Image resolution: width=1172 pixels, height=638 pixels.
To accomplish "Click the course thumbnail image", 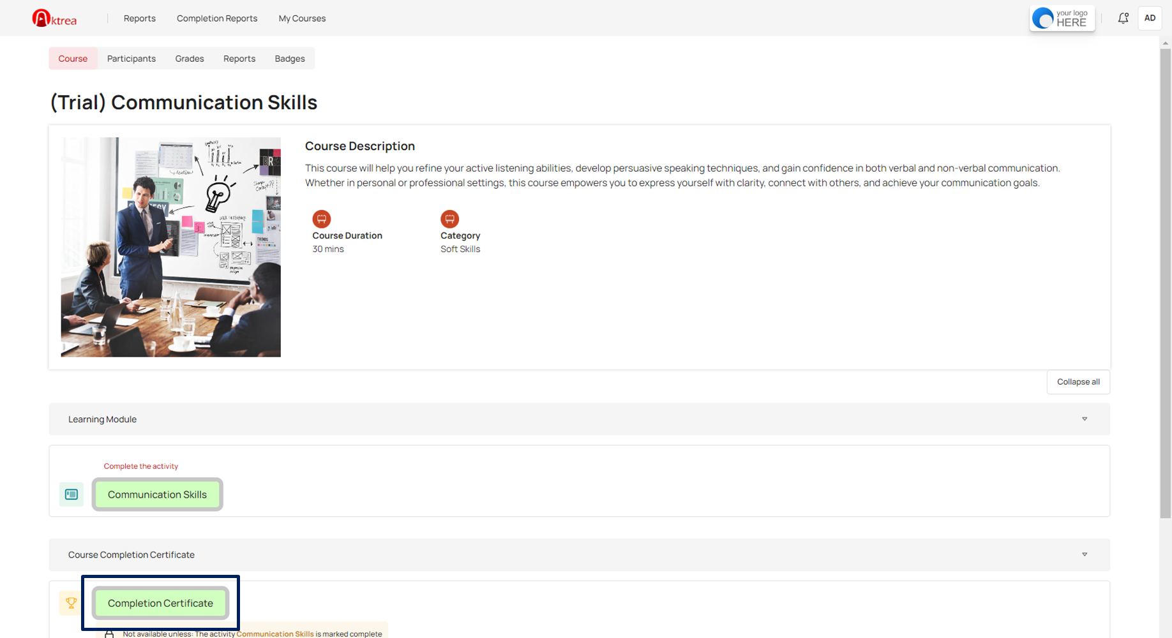I will [170, 247].
